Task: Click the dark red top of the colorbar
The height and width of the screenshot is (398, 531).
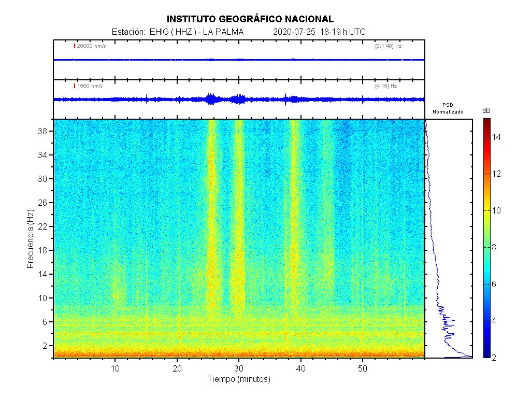Action: point(486,123)
